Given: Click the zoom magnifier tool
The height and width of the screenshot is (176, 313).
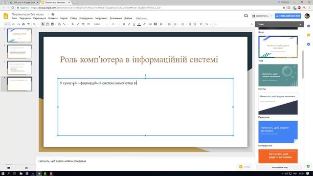Looking at the screenshot, I should 35,24.
